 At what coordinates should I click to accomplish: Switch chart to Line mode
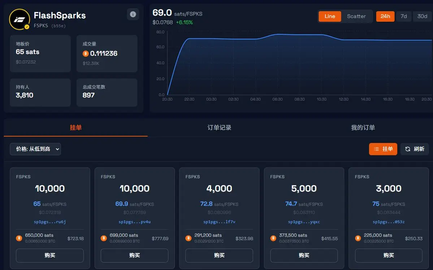(x=330, y=16)
